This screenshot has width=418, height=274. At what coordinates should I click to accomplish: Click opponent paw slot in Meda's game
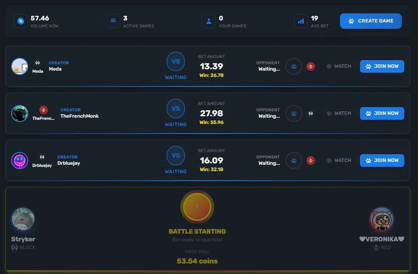294,66
